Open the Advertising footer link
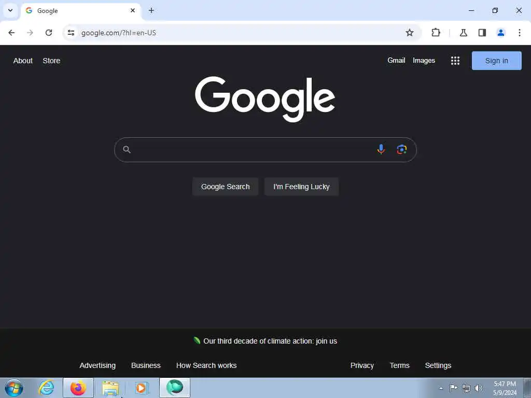The image size is (531, 398). tap(97, 365)
